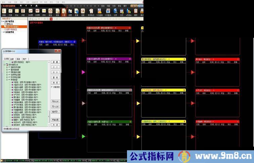Screen dimensions: 254x163
Task: Open the 分析 magnifier globe icon
Action: click(115, 12)
